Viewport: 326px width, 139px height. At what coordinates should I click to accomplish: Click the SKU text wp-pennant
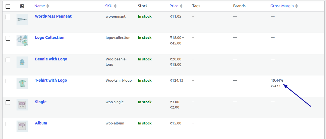point(116,17)
